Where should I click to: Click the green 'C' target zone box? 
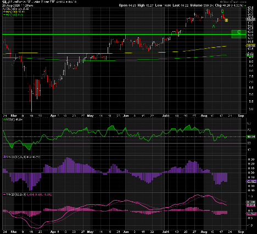239,34
